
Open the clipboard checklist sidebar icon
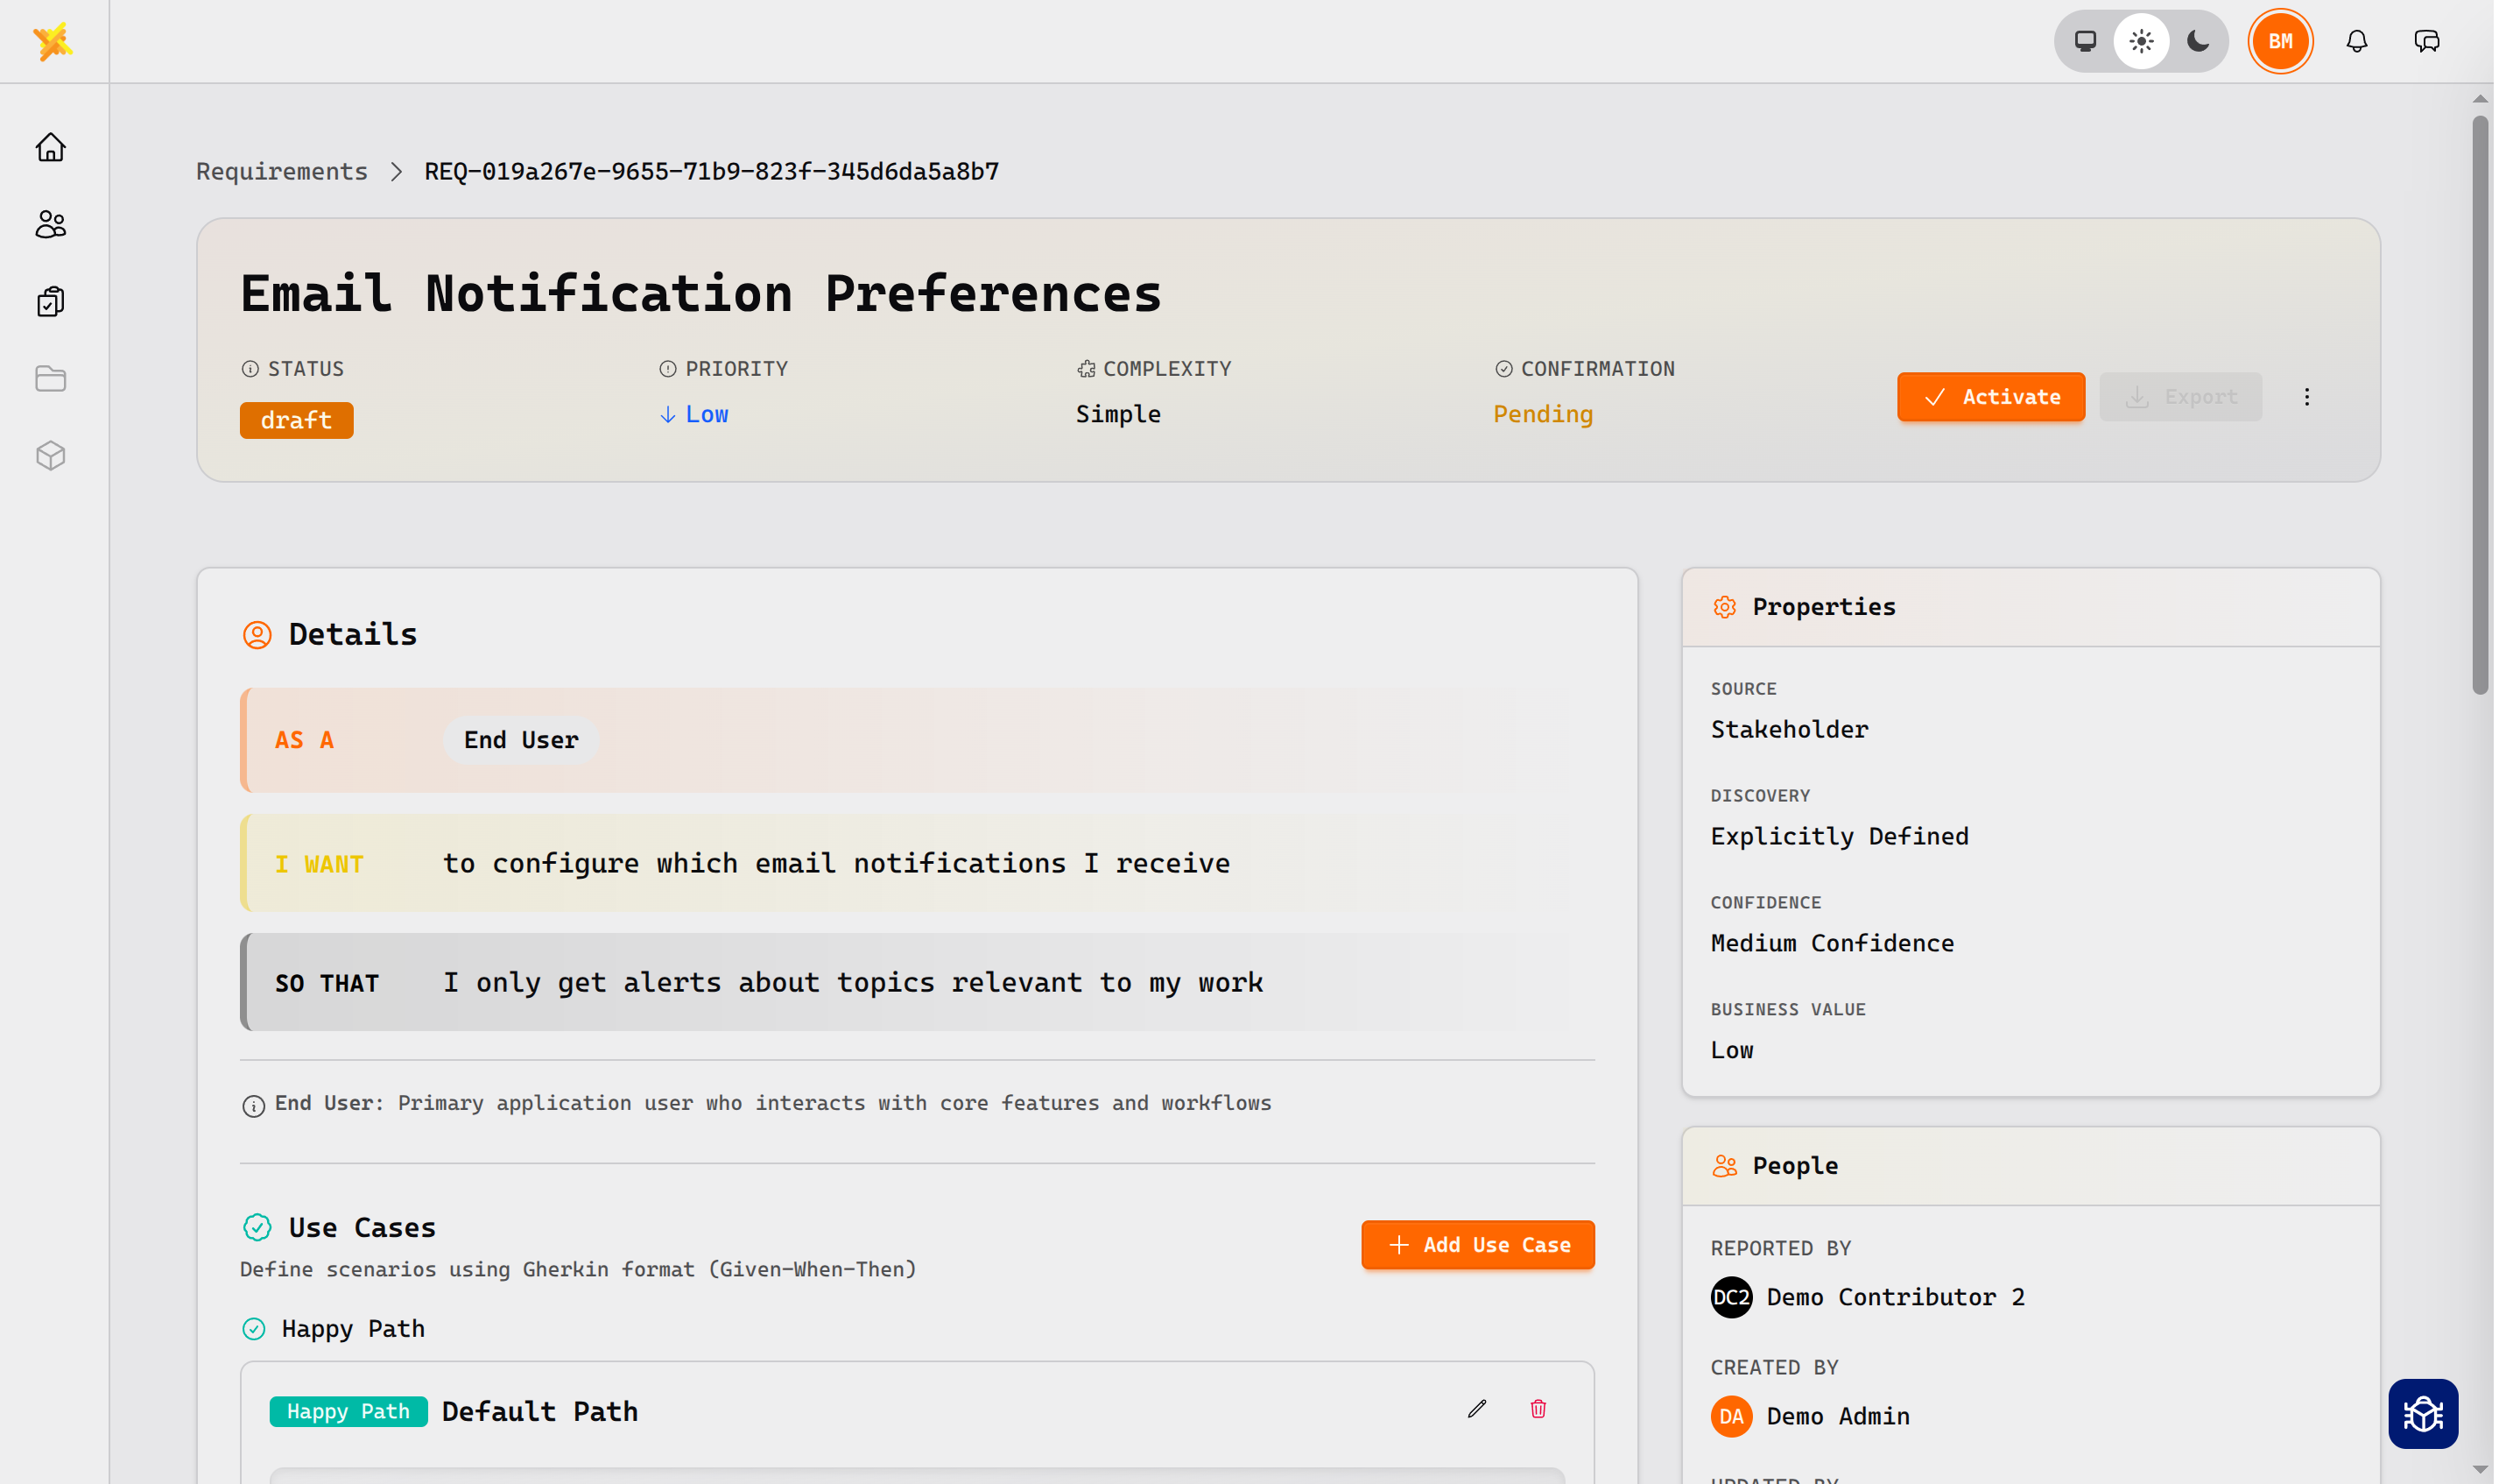pos(51,302)
